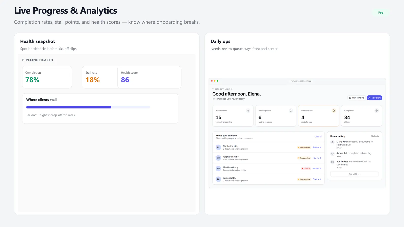Click the NL avatar for Northwind Ltd.
The height and width of the screenshot is (227, 404).
tap(218, 147)
